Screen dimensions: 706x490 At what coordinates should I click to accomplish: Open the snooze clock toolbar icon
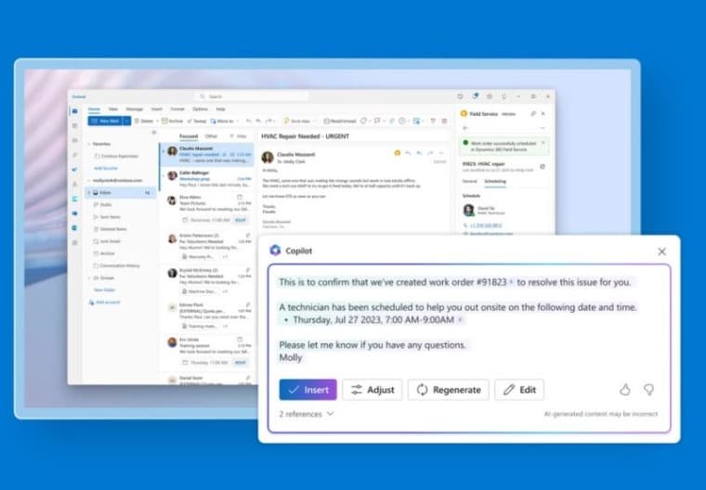click(x=402, y=121)
